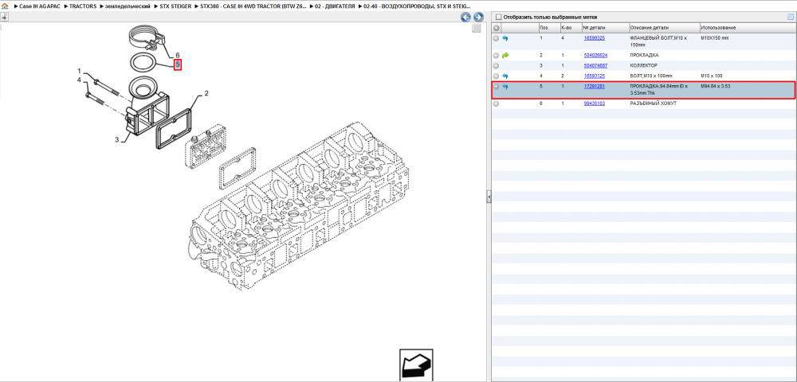Select ФЛАНЦЕВЫЙ БОЛТ, M10 x 150mm description
The image size is (797, 382).
tap(658, 41)
